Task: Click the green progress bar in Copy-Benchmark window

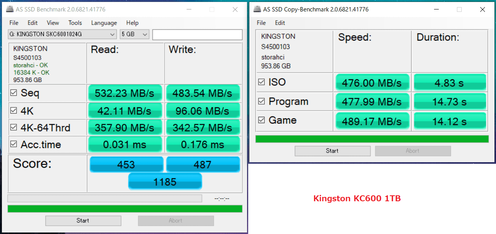Action: click(x=372, y=139)
